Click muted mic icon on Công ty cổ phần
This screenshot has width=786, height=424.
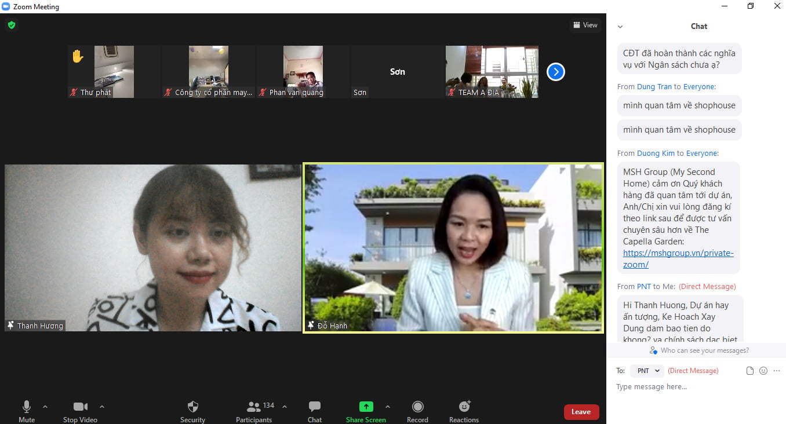point(169,92)
